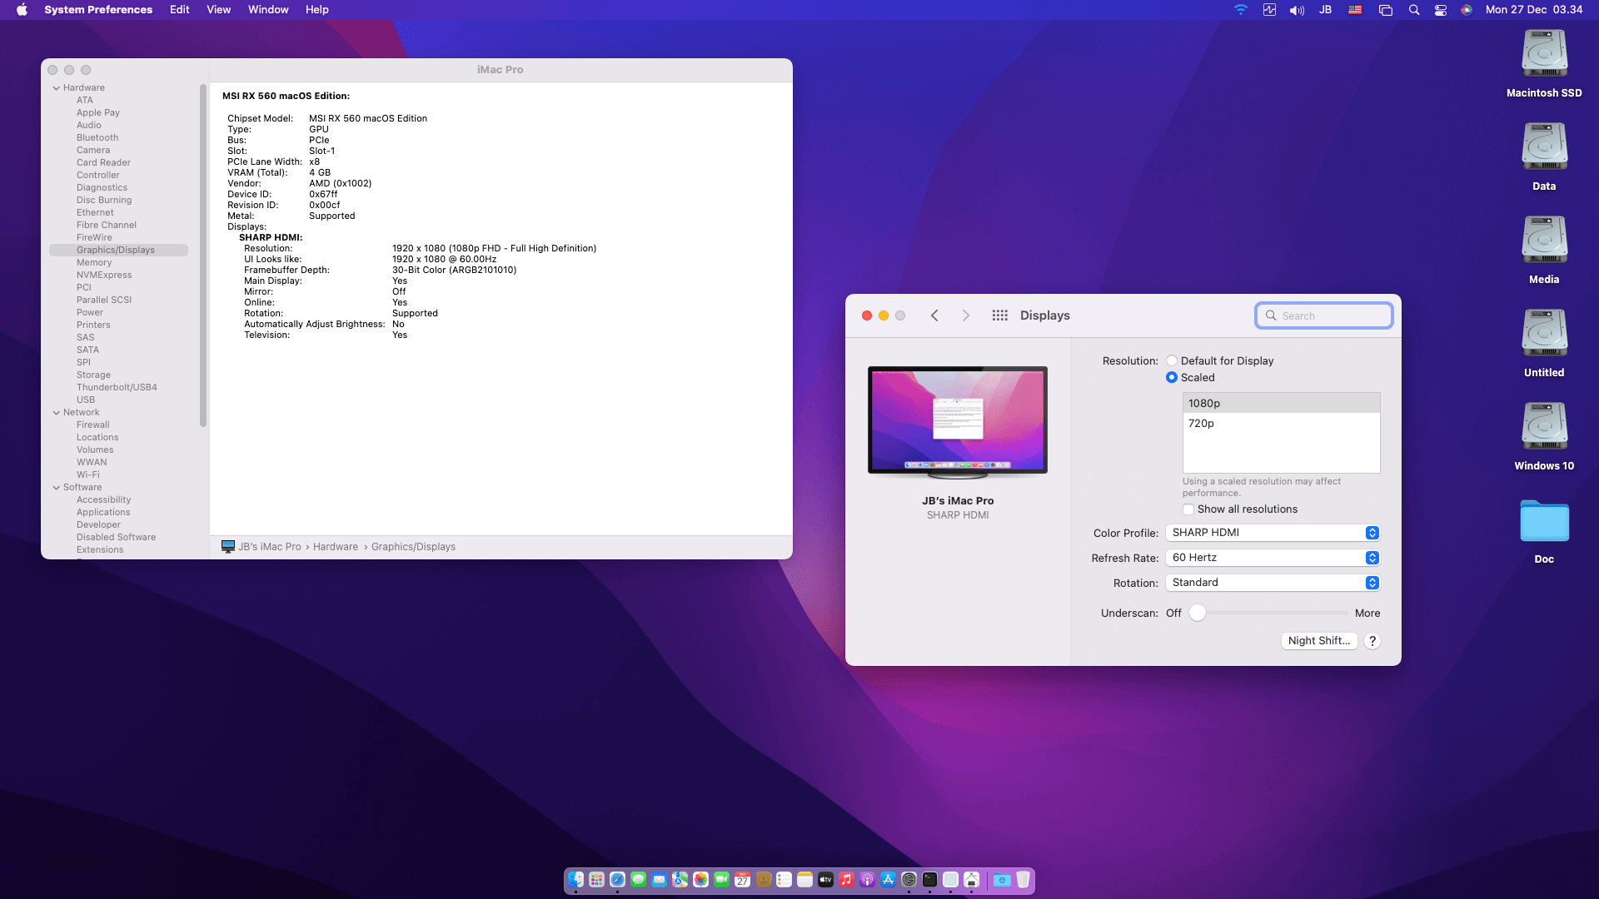
Task: Open the Trash in the Dock
Action: [1024, 880]
